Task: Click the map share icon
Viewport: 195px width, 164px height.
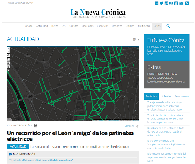Action: pyautogui.click(x=8, y=63)
